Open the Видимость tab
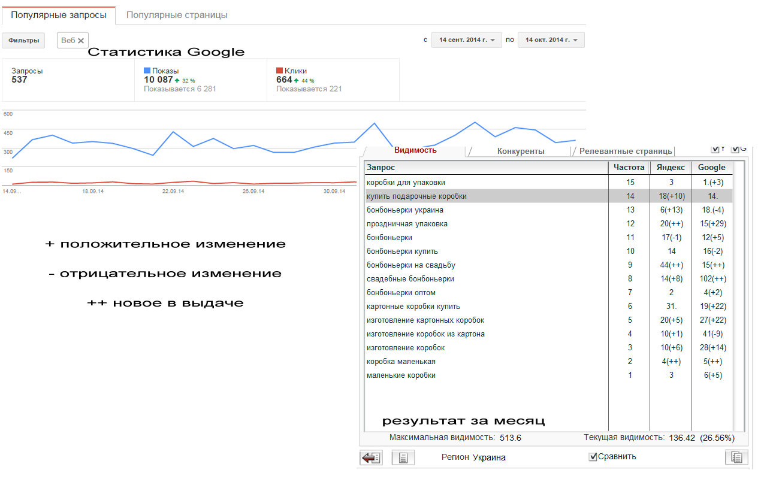Image resolution: width=767 pixels, height=479 pixels. tap(415, 150)
